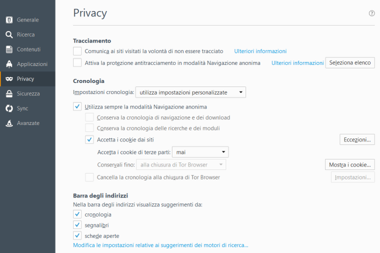380x253 pixels.
Task: Enable the do-not-track 'Comunica ai siti' checkbox
Action: 77,51
